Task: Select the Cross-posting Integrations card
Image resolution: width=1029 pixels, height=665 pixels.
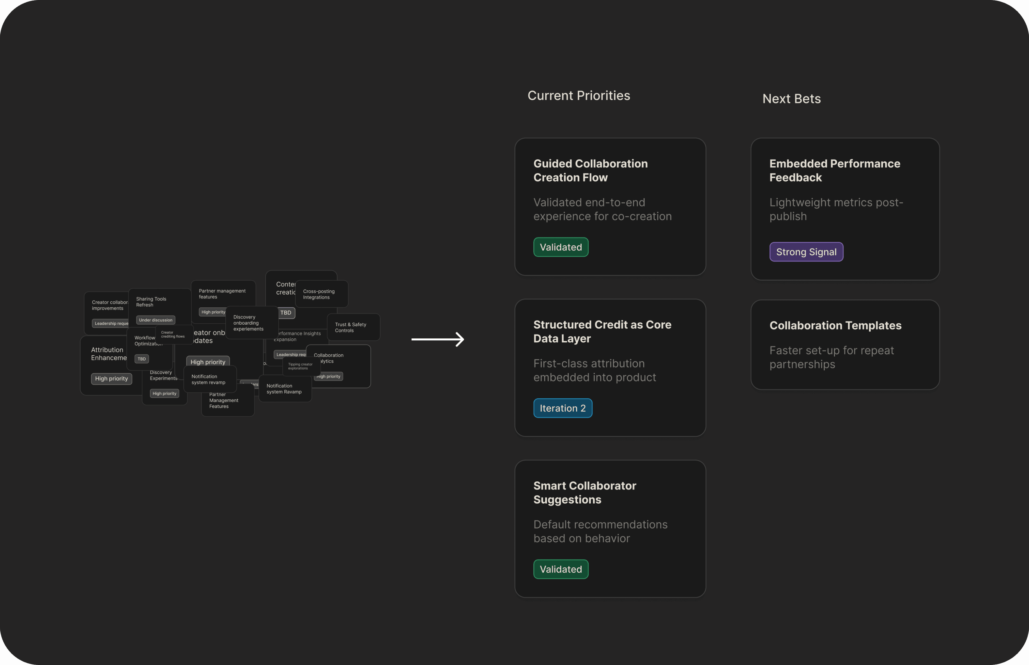Action: pos(321,294)
